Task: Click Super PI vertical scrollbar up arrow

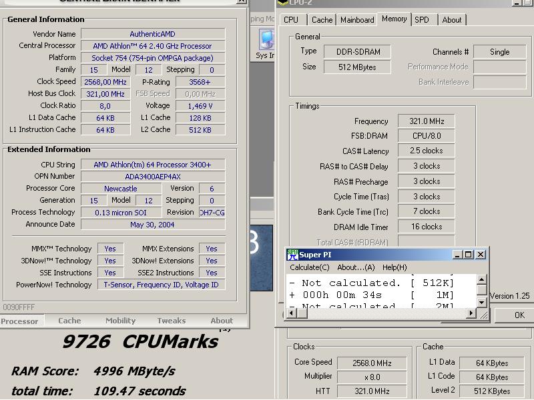Action: coord(481,279)
